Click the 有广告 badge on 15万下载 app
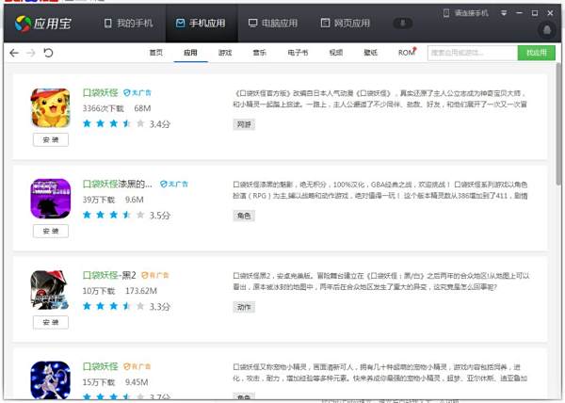This screenshot has width=565, height=403. coord(137,366)
